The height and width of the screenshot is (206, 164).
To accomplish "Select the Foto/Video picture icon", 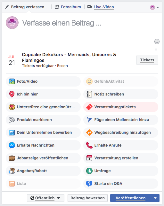I will 12,81.
